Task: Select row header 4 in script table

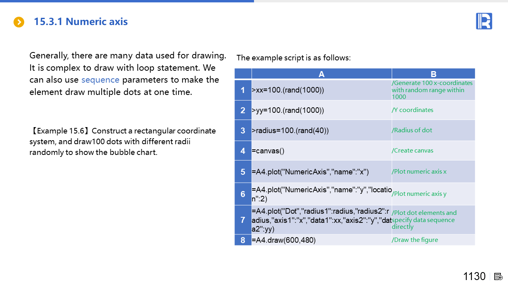Action: click(x=243, y=151)
